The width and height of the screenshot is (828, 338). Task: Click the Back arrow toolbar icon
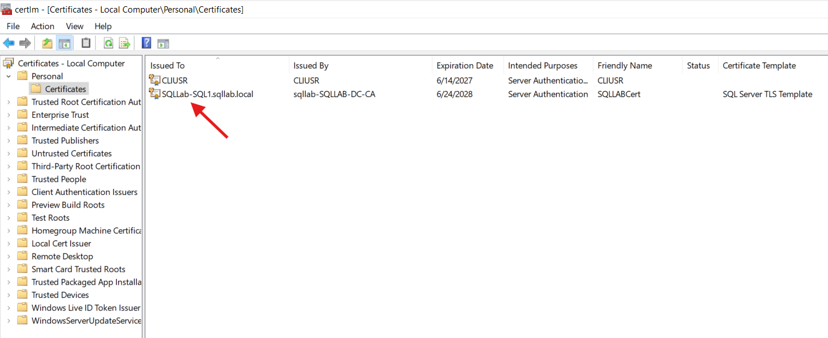point(9,43)
